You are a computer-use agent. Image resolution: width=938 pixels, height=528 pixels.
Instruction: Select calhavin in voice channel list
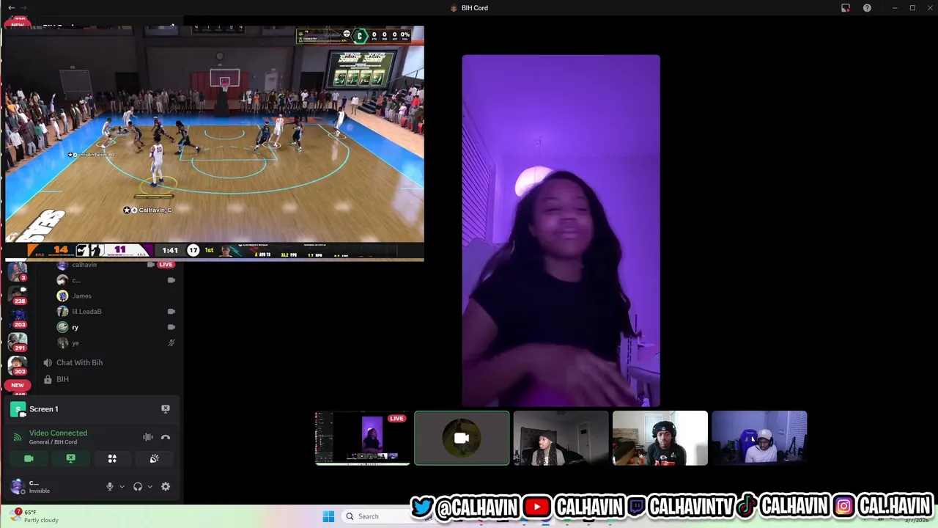[x=84, y=265]
